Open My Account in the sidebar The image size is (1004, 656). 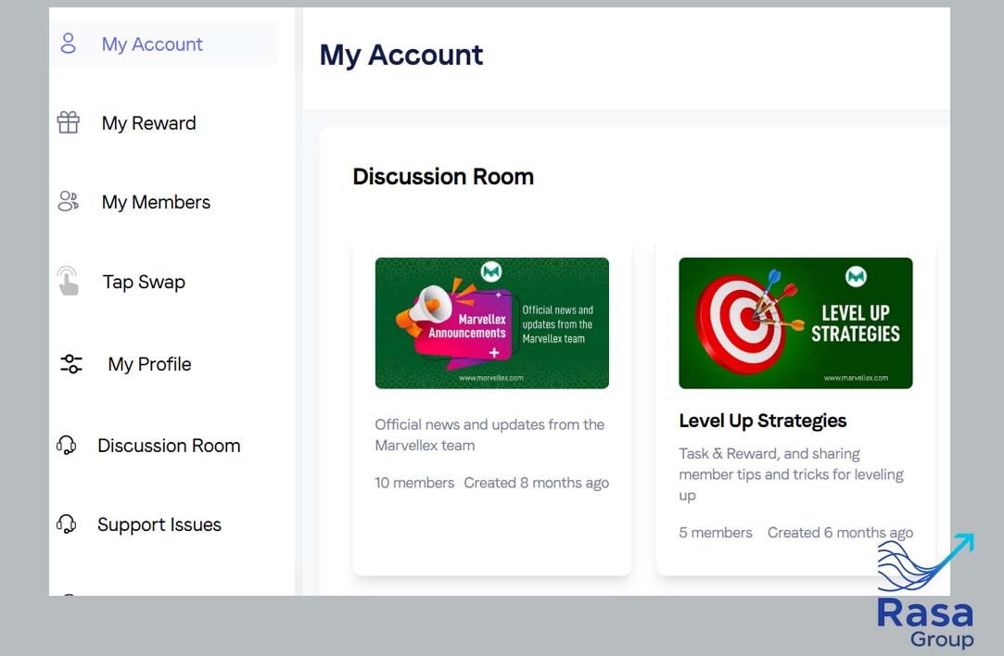(152, 44)
